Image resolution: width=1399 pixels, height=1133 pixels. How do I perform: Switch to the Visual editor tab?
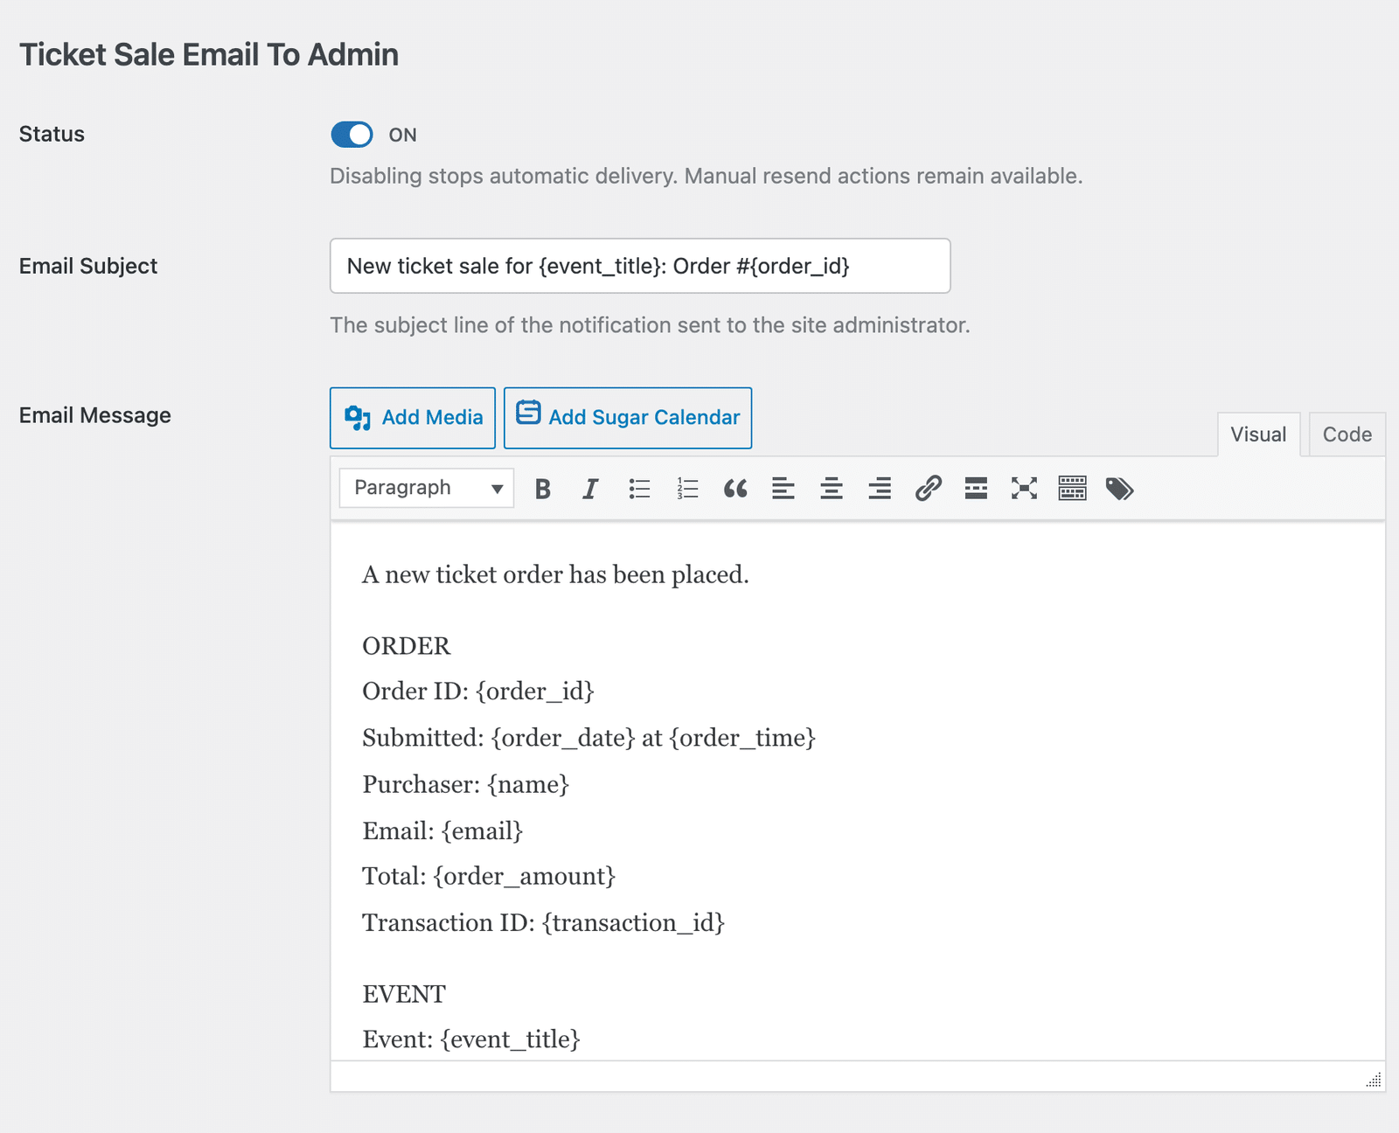(1258, 434)
